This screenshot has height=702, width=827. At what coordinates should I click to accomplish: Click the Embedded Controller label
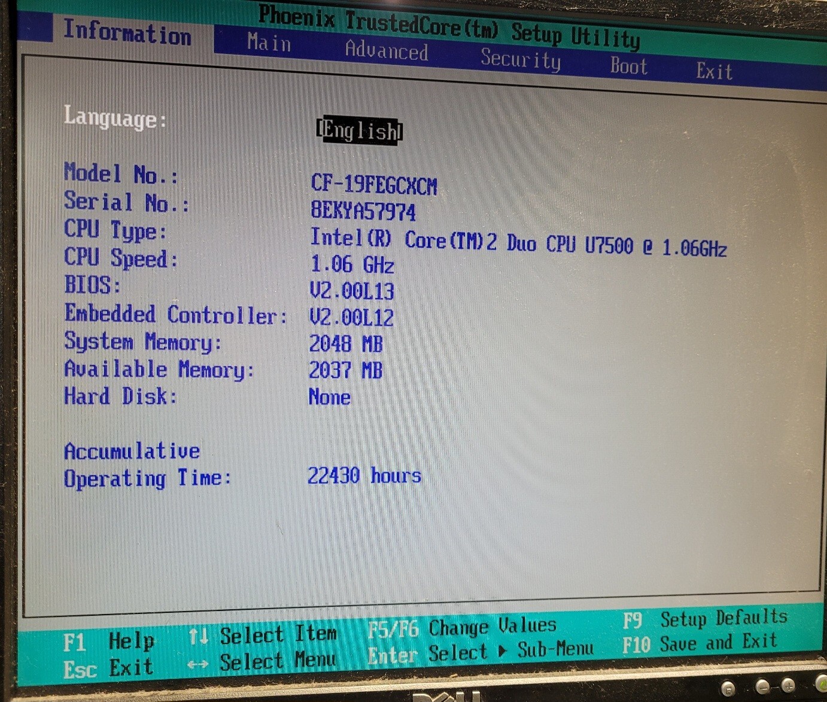click(x=176, y=314)
